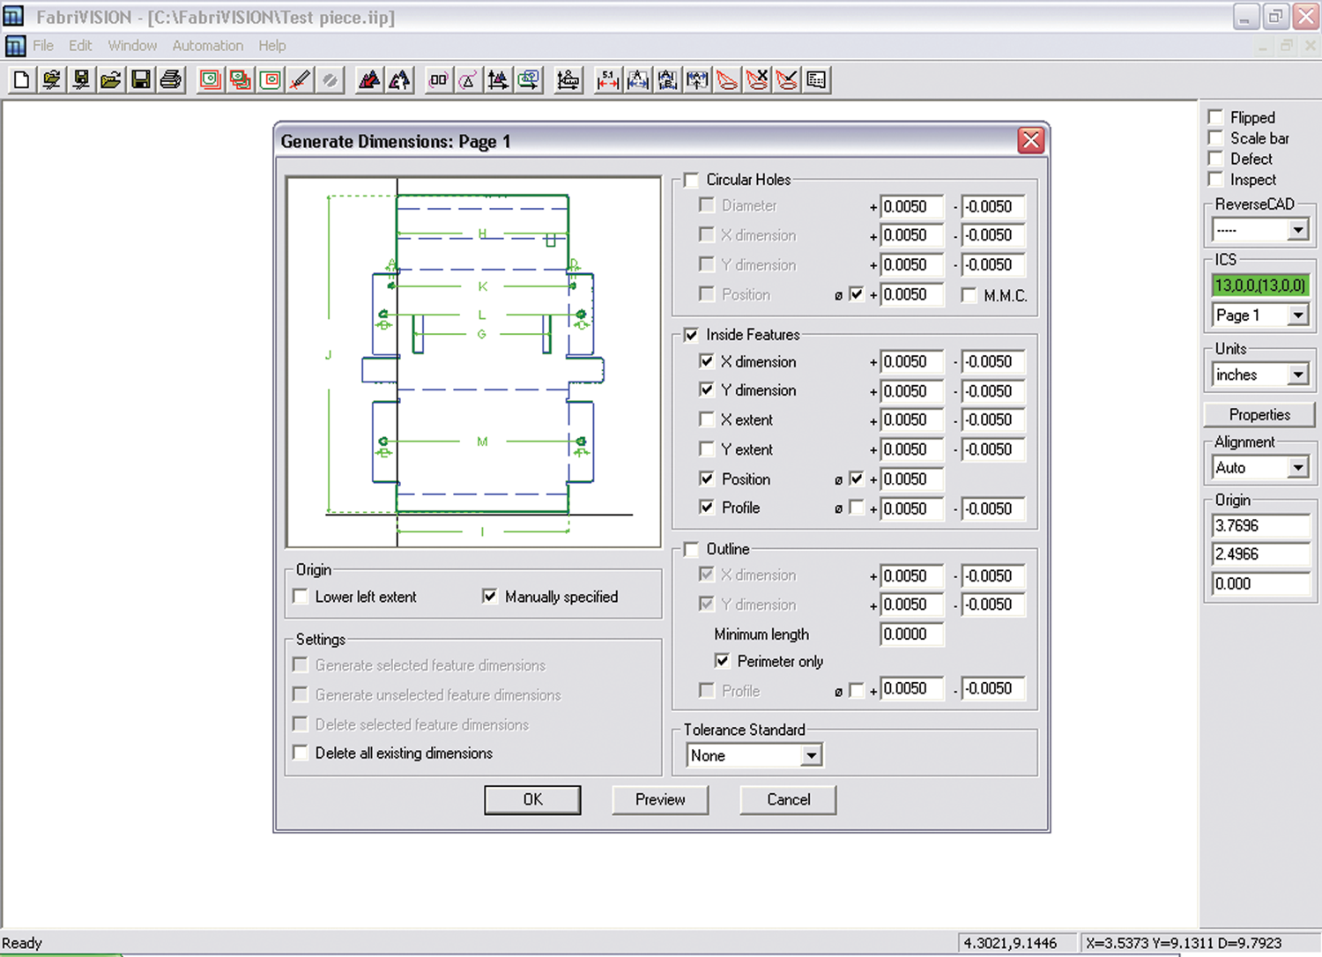1322x957 pixels.
Task: Click the open folder toolbar icon
Action: point(110,80)
